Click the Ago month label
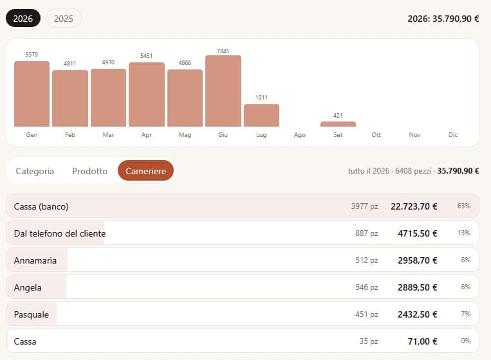 [300, 135]
